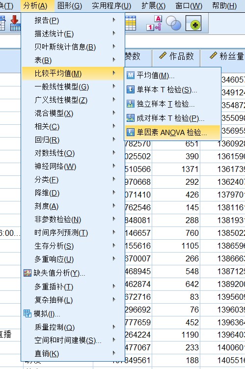Select cell with value 452
The width and height of the screenshot is (245, 369).
(x=176, y=322)
